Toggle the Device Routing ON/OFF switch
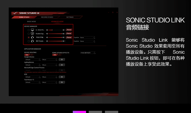This screenshot has width=191, height=113. [29, 55]
